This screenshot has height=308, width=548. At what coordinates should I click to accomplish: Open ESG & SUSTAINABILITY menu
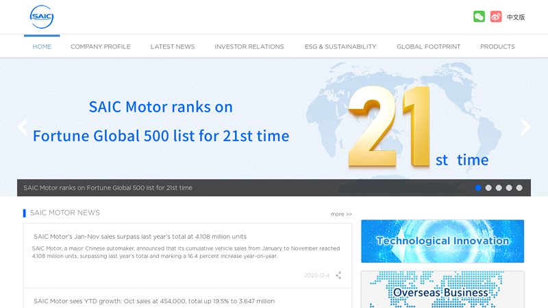340,47
